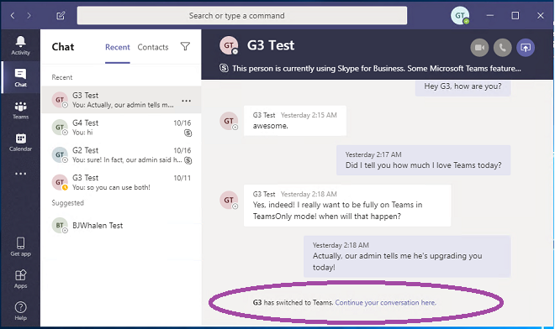Click the Suggested section heading
Image resolution: width=555 pixels, height=329 pixels.
click(x=67, y=203)
